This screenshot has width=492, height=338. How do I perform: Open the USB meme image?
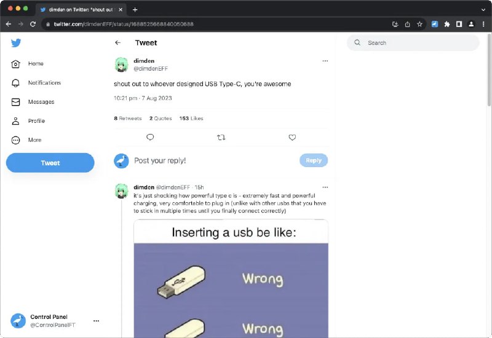pos(231,280)
